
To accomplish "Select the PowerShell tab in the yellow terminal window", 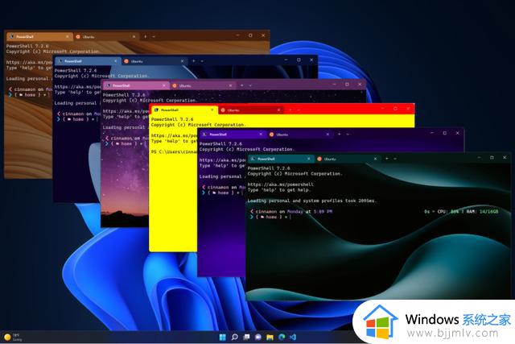I will 184,110.
